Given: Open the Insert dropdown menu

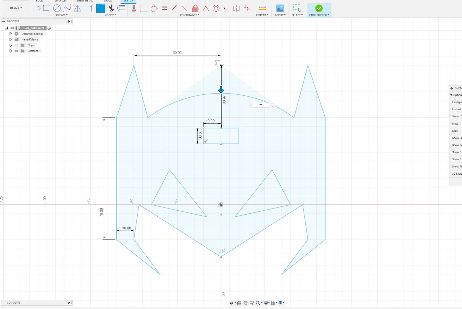Looking at the screenshot, I should 280,15.
